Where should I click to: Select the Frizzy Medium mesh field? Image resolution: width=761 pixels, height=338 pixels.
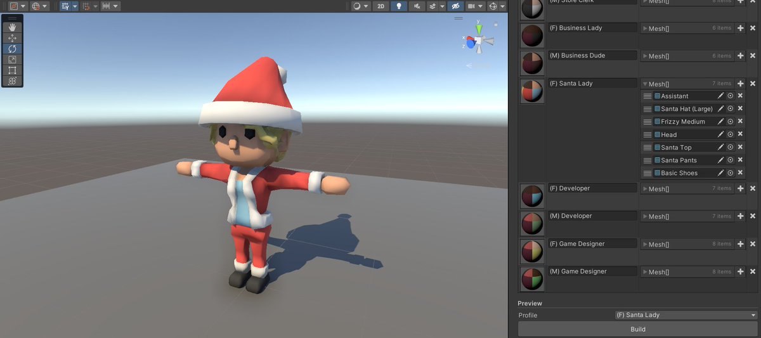click(x=684, y=121)
